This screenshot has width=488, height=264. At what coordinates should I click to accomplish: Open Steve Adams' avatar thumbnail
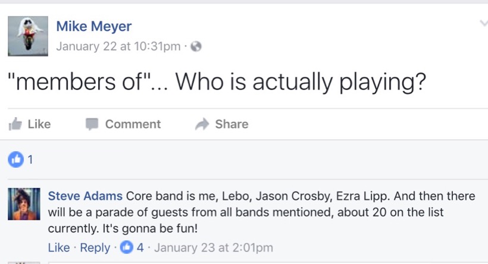[24, 204]
